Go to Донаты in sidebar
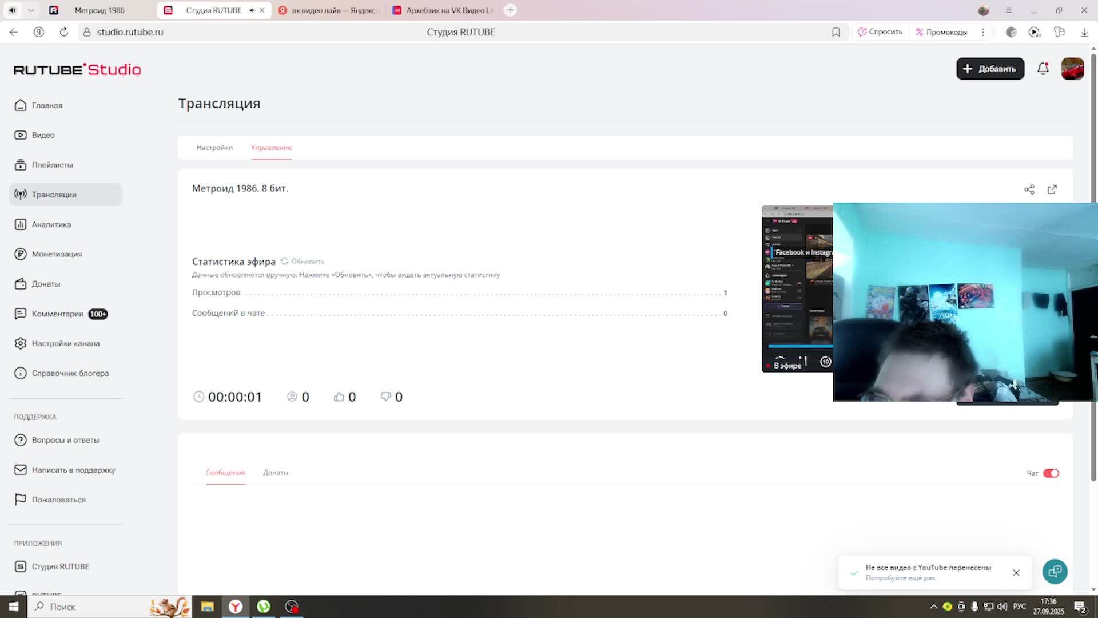This screenshot has height=618, width=1098. tap(46, 284)
